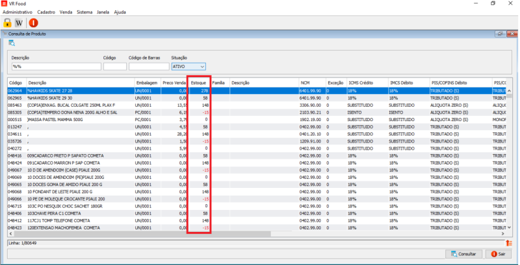Click the orange sort icon beside the Linha status bar
This screenshot has height=265, width=520.
point(509,243)
